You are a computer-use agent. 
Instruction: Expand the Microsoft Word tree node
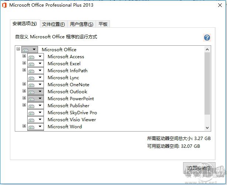click(x=24, y=126)
